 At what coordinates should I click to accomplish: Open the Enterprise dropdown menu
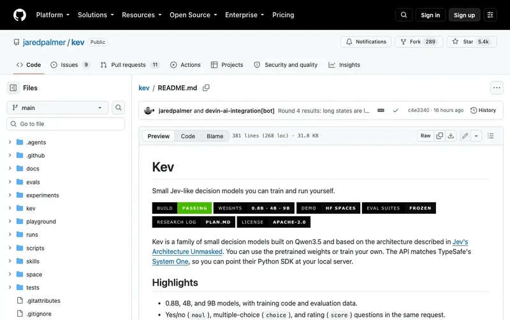tap(245, 15)
